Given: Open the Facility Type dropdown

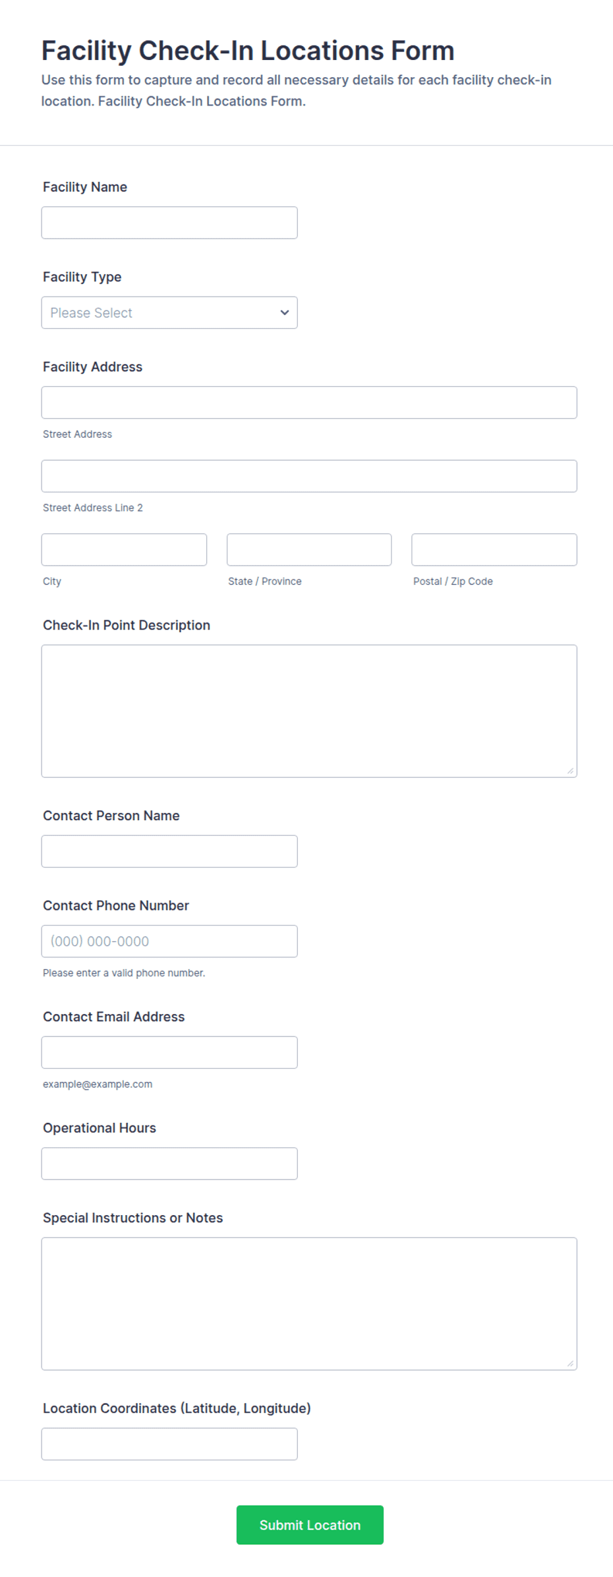Looking at the screenshot, I should pos(169,312).
